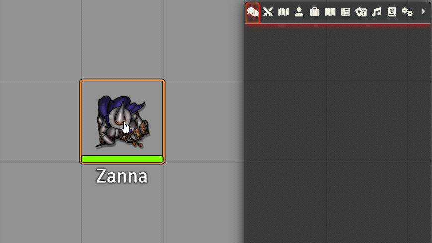The image size is (432, 243).
Task: Click Zanna's green health bar
Action: click(122, 159)
